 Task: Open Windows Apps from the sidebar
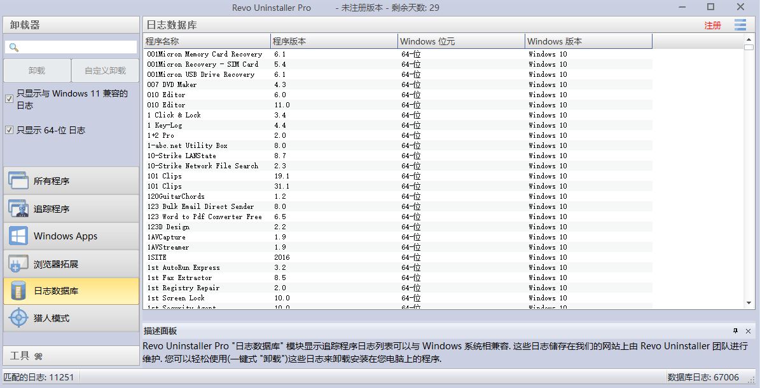point(18,236)
